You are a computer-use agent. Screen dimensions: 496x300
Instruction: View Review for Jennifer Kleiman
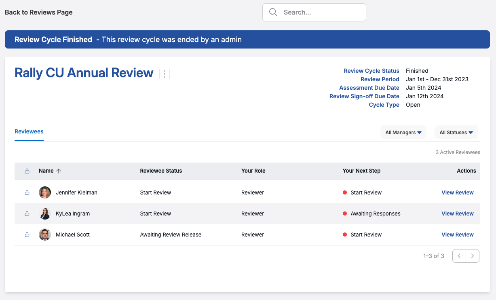tap(457, 192)
